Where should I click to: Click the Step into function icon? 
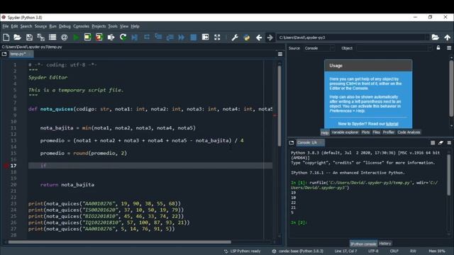click(x=158, y=38)
